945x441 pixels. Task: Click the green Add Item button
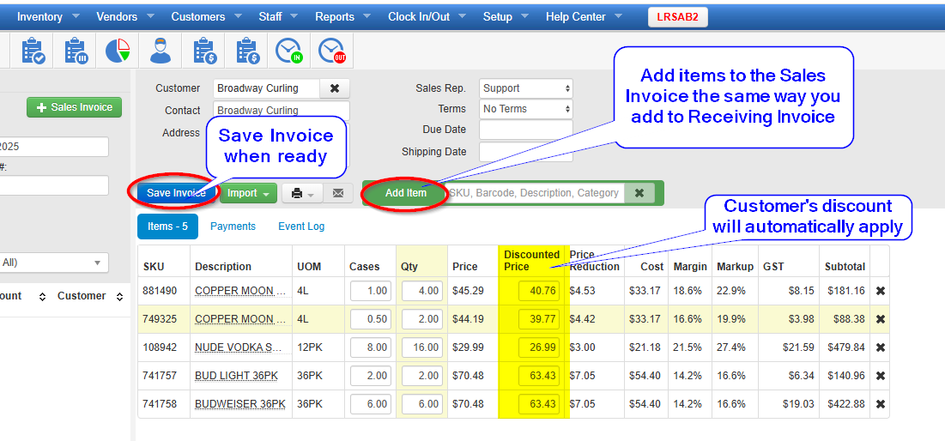[406, 193]
